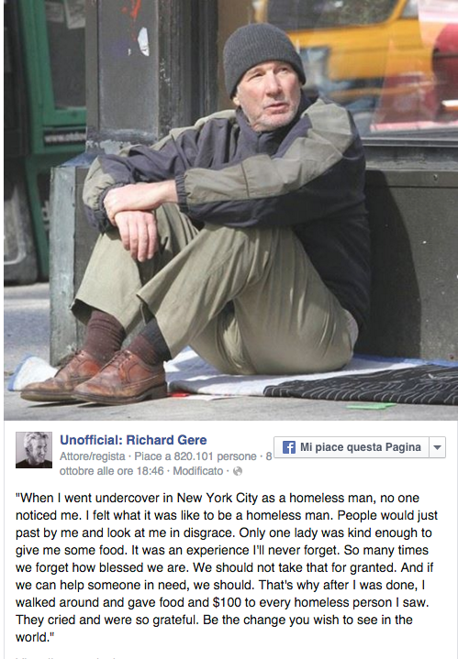Click the brown leather shoes in the photo
Viewport: 458px width, 659px height.
click(x=95, y=376)
